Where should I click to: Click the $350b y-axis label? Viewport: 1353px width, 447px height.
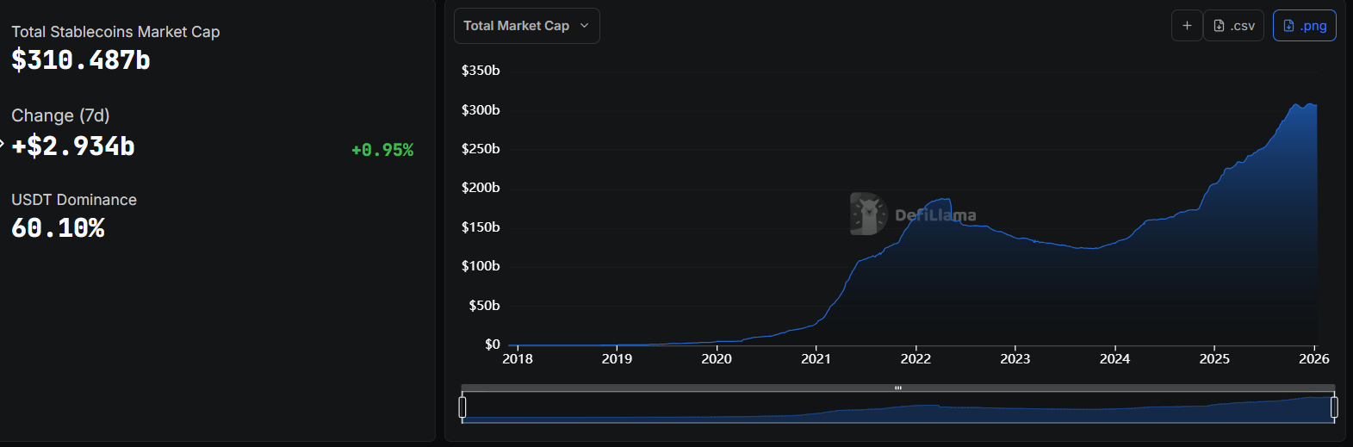click(481, 71)
